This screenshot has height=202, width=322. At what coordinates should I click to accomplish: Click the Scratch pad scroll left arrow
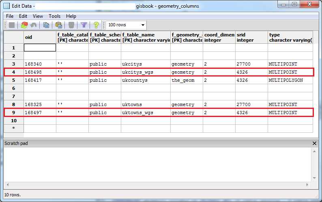[8, 185]
